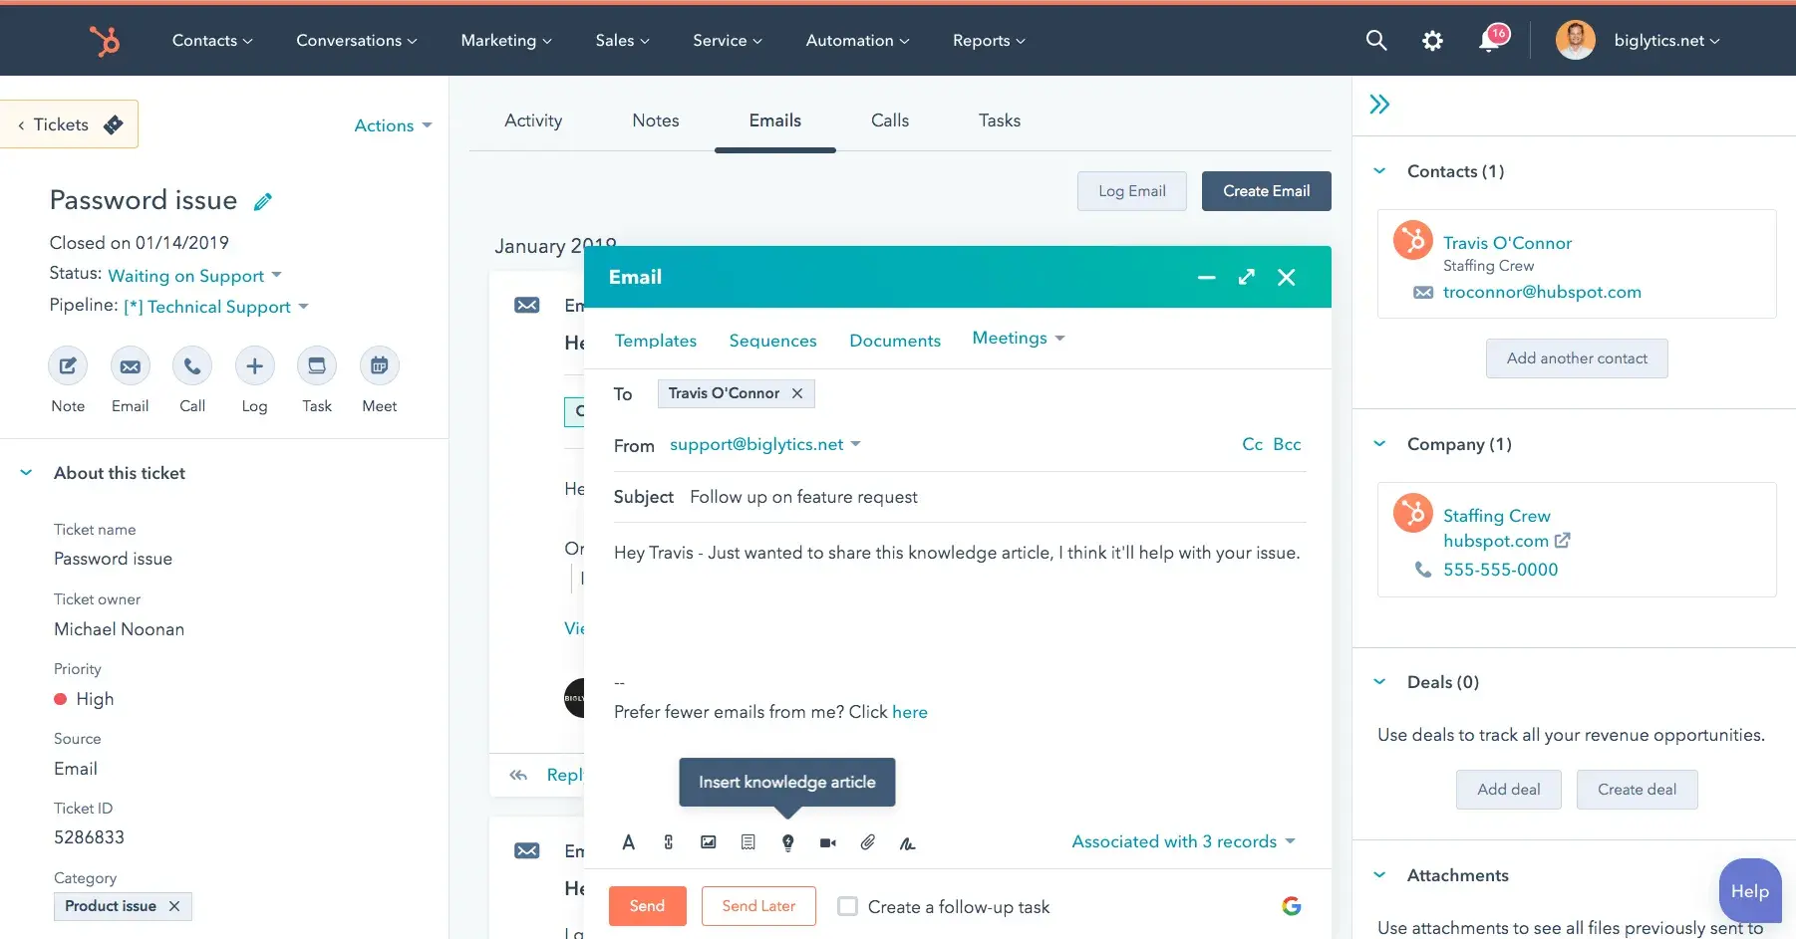Collapse the Contacts section
This screenshot has height=939, width=1796.
1379,170
